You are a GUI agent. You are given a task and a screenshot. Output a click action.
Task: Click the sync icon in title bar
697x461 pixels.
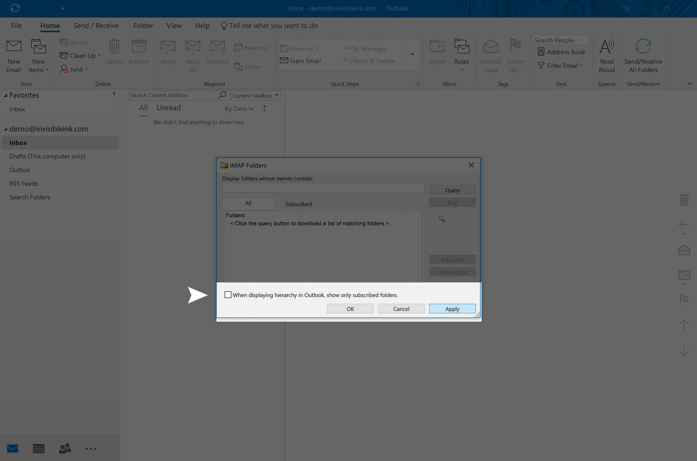coord(15,8)
